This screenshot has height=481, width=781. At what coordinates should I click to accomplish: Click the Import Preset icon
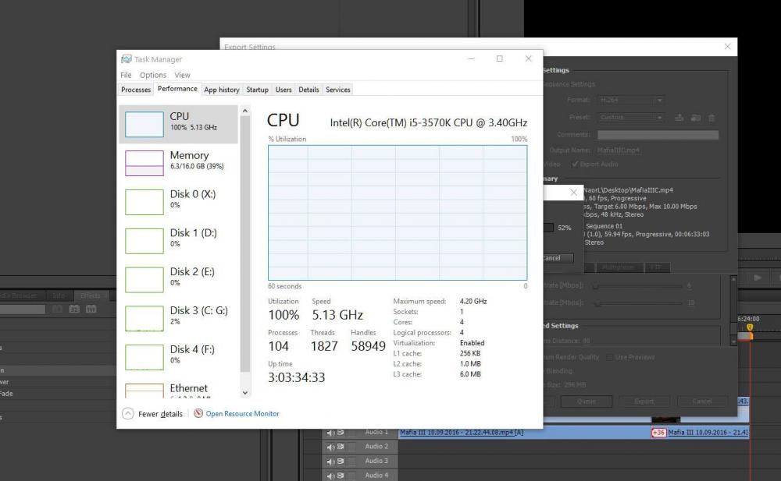click(x=696, y=118)
